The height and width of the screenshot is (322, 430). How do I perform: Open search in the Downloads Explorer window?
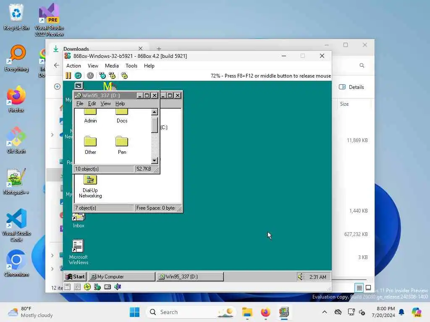pos(362,65)
